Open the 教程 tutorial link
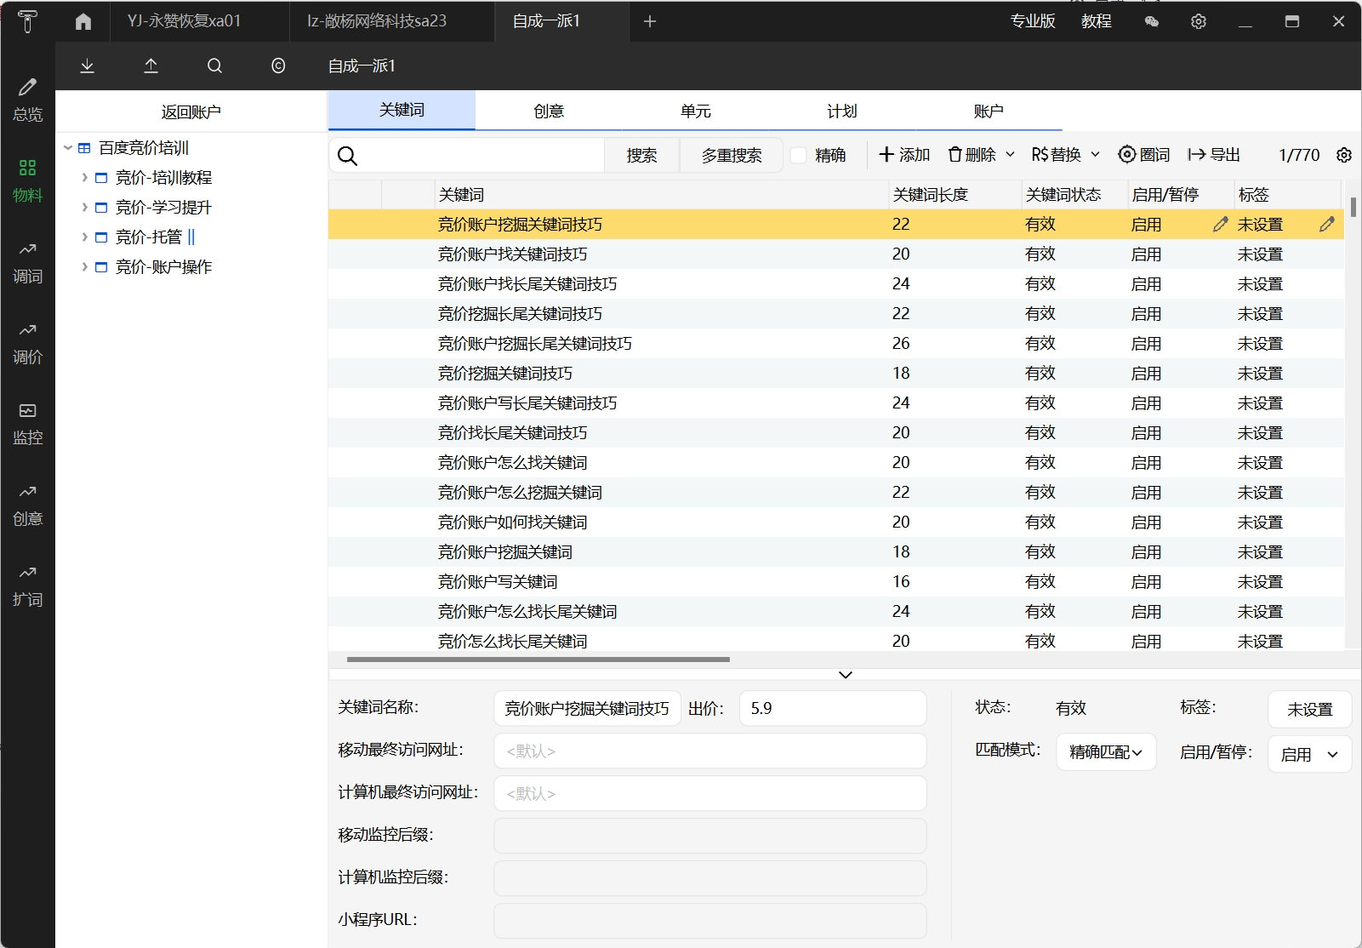This screenshot has height=948, width=1362. (1097, 21)
